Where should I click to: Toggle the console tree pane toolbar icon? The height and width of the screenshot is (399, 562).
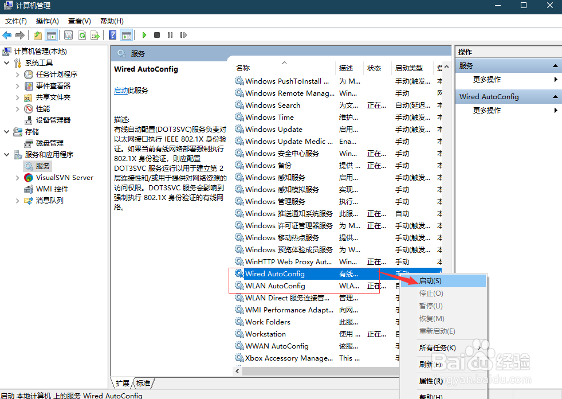coord(52,35)
